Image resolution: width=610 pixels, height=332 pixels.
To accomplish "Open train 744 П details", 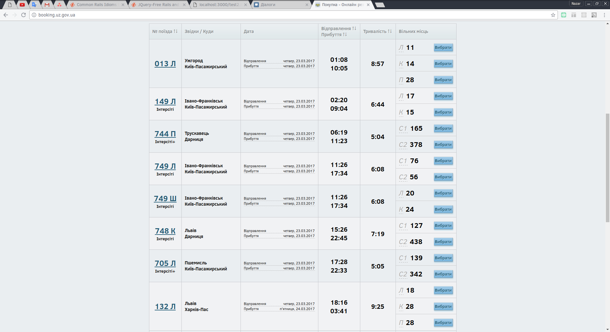I will coord(165,134).
